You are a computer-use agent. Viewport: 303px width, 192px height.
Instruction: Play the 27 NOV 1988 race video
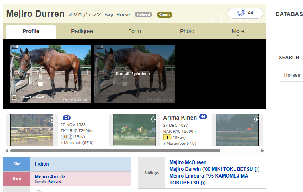tap(32, 130)
